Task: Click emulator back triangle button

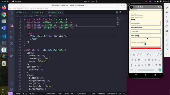Action: [167, 40]
